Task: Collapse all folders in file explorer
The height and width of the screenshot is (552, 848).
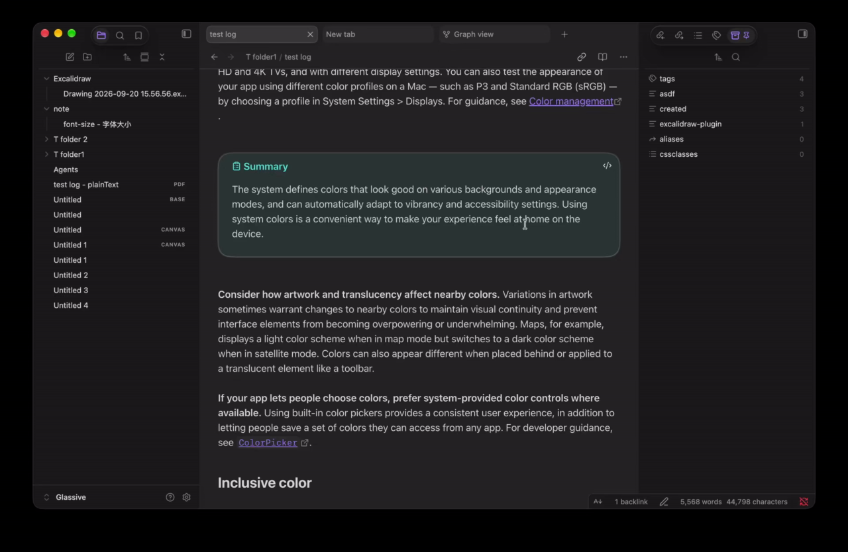Action: click(x=162, y=57)
